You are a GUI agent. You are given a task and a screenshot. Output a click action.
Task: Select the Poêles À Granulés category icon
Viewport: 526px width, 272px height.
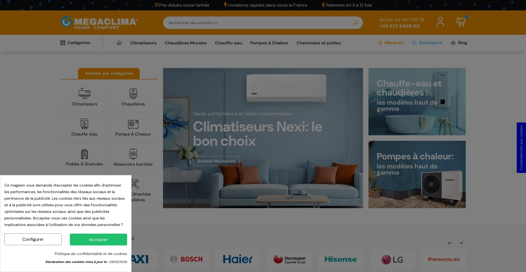pos(84,154)
